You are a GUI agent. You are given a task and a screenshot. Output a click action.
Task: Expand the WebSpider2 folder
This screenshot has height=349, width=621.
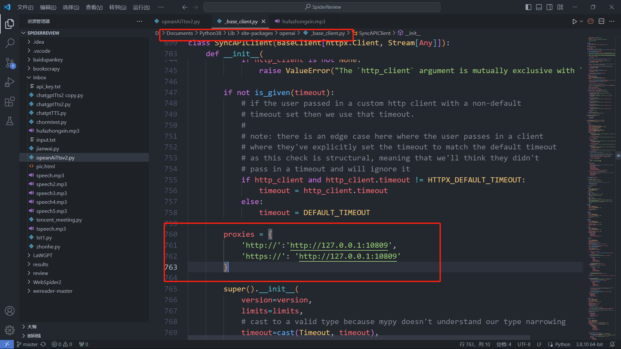pos(84,282)
